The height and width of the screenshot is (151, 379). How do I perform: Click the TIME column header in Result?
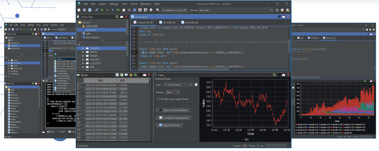click(x=100, y=81)
